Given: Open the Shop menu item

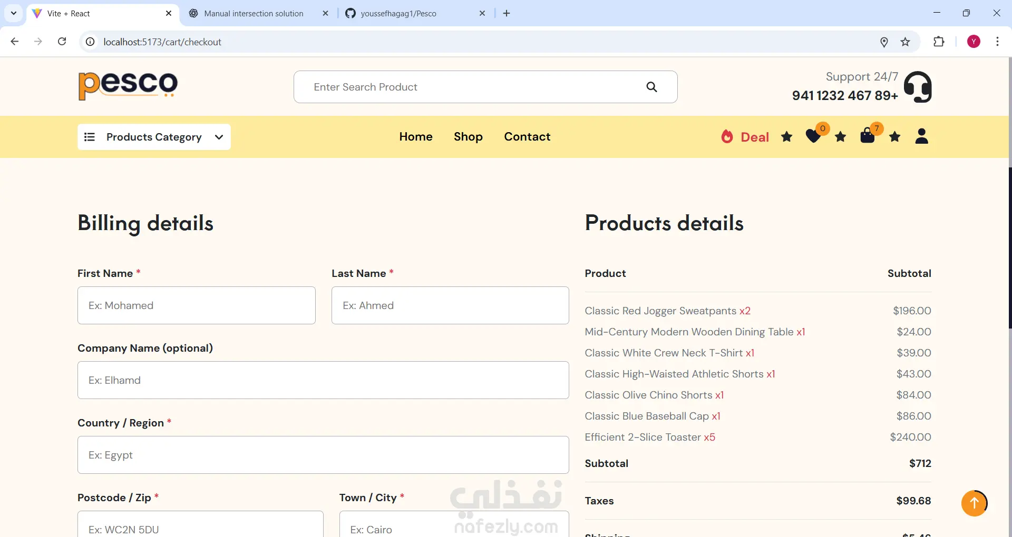Looking at the screenshot, I should click(468, 136).
